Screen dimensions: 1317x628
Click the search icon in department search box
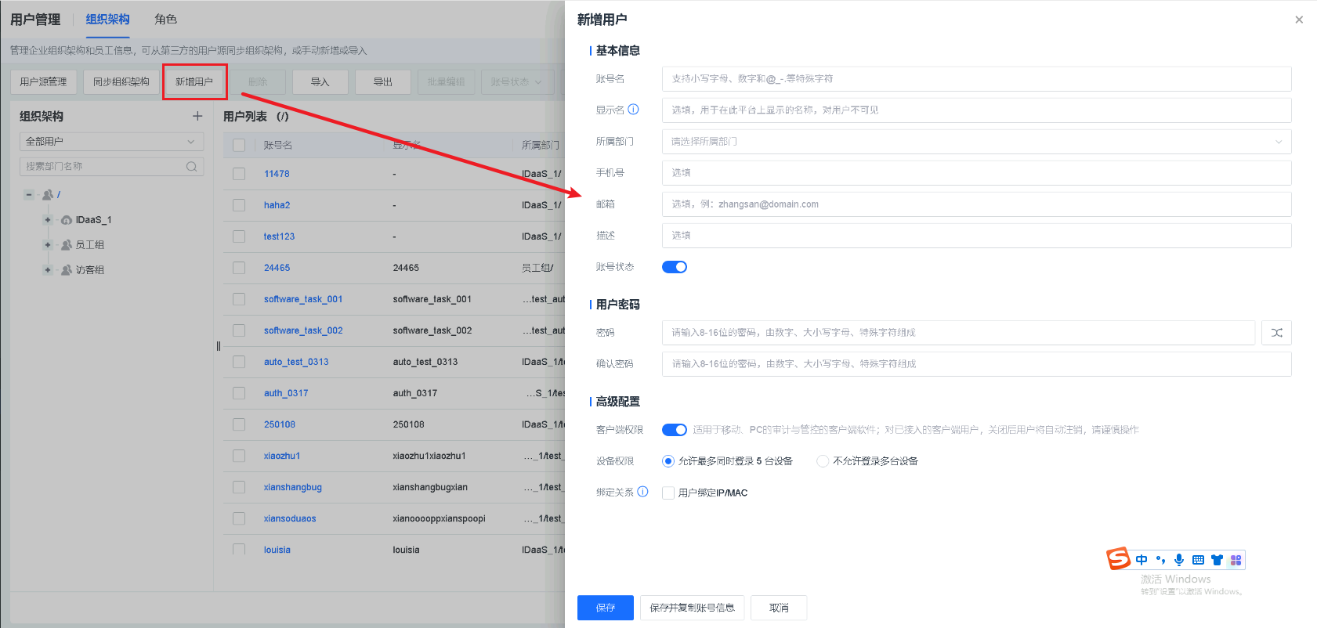[191, 167]
